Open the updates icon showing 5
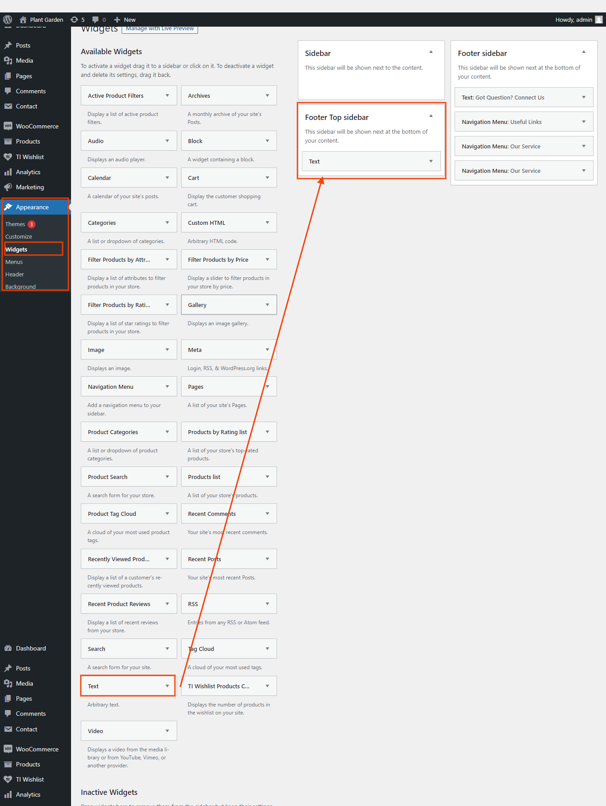 (75, 20)
